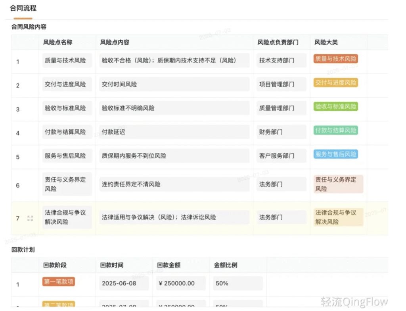The image size is (406, 311).
Task: Select the 技术支持部门 department field
Action: [281, 61]
